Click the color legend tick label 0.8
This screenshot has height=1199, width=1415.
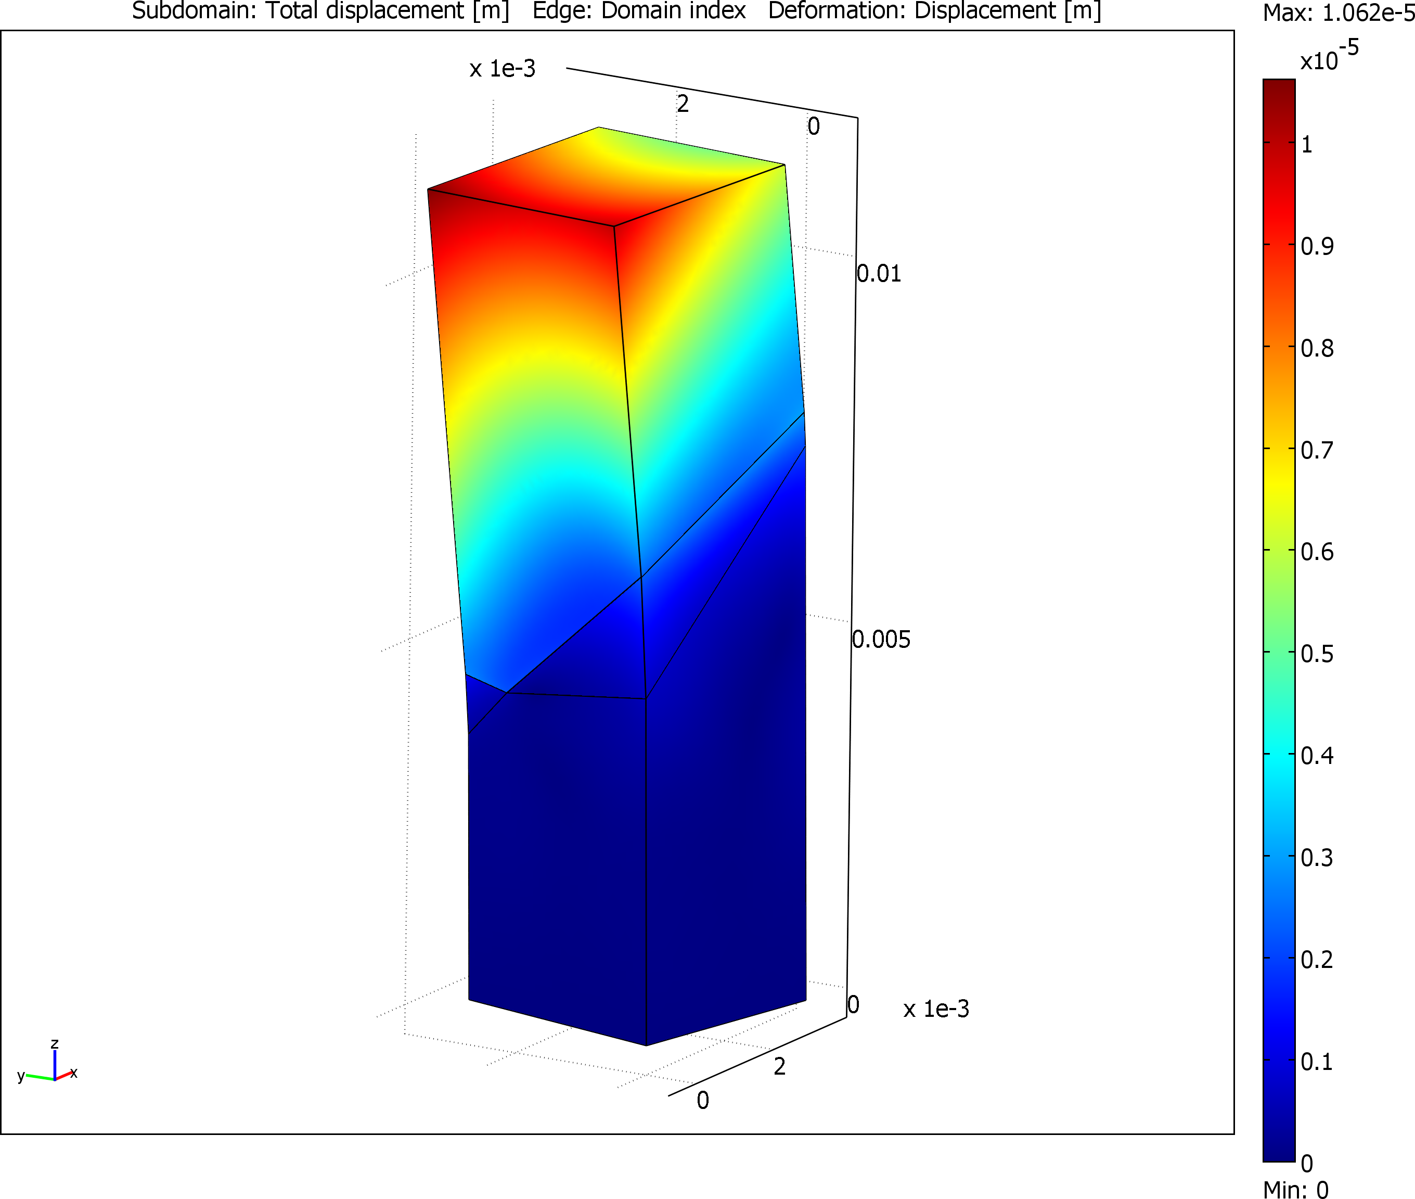pos(1317,348)
